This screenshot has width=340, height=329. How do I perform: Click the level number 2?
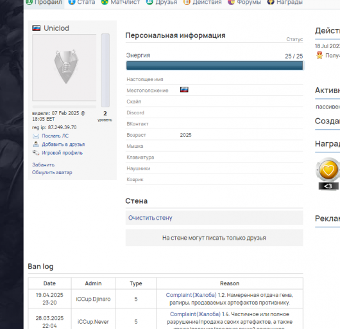click(105, 113)
